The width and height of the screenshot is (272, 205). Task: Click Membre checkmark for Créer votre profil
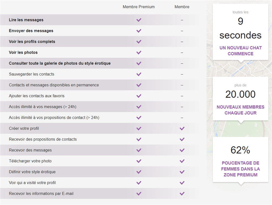(182, 129)
